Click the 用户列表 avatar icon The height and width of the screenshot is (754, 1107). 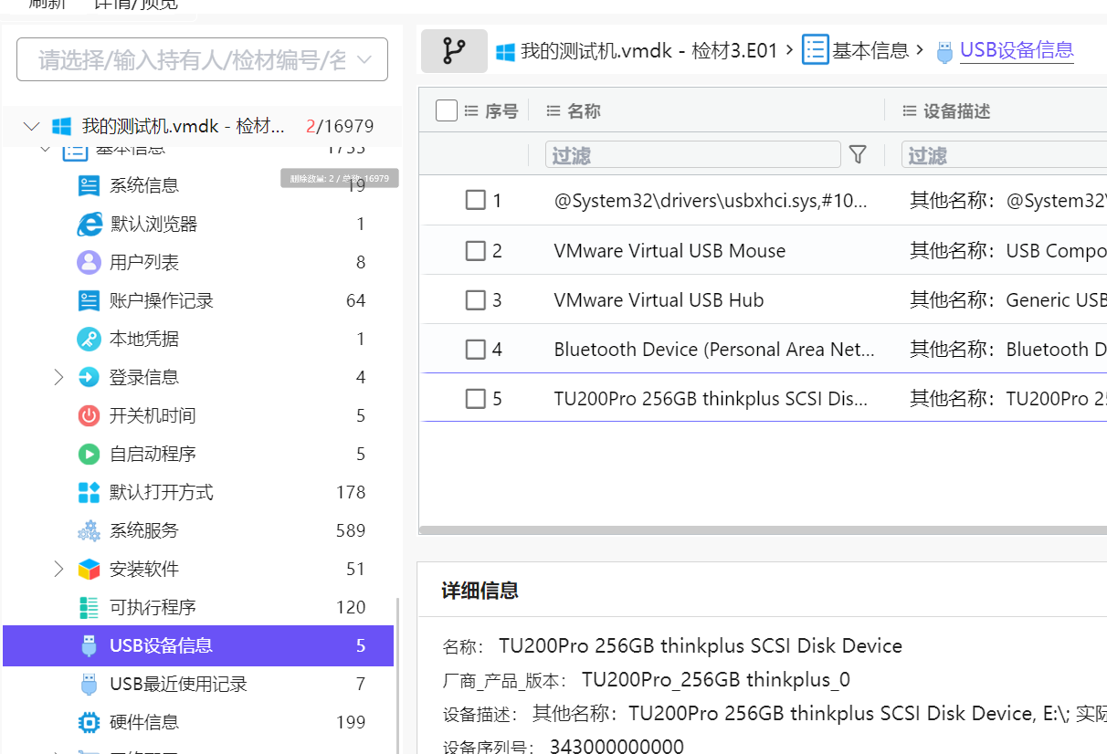(89, 262)
